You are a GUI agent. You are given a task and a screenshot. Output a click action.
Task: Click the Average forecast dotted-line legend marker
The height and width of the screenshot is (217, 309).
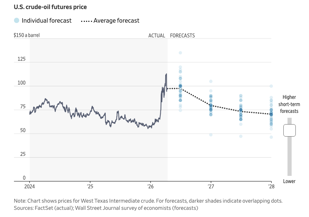point(86,21)
